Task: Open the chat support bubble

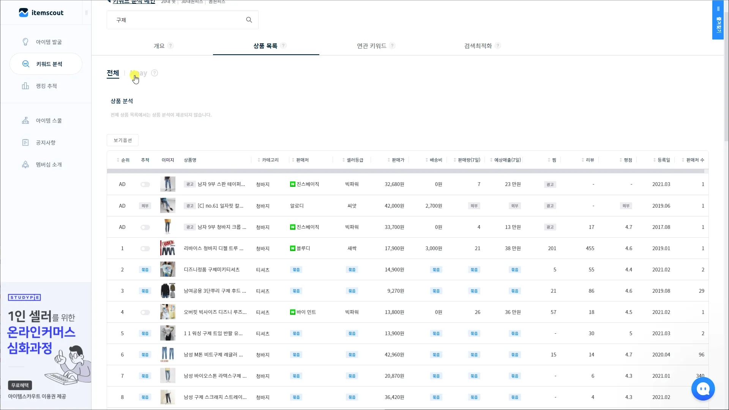Action: [703, 389]
